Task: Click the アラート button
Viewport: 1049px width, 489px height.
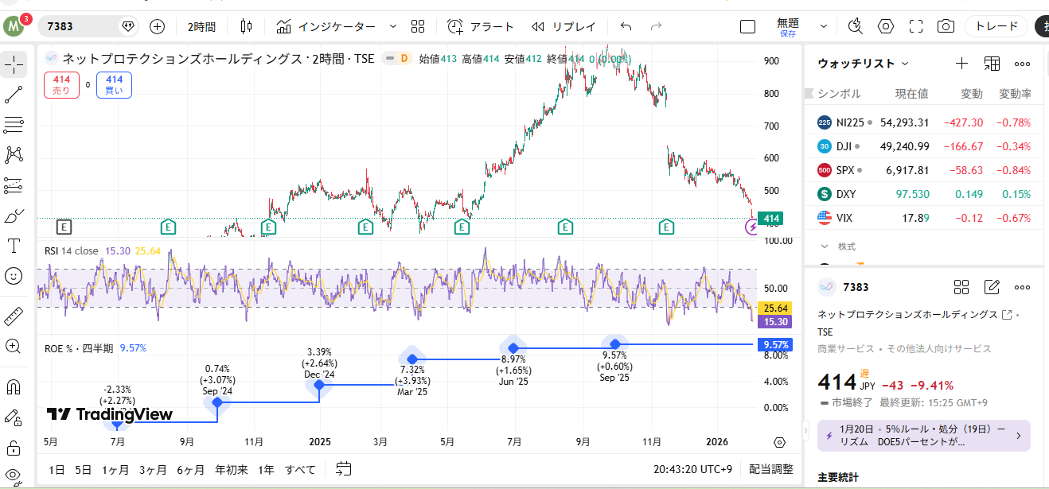Action: pos(481,26)
